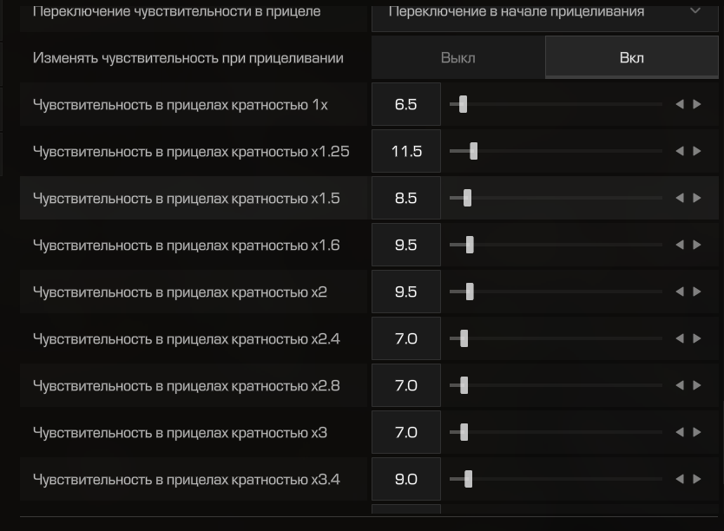Image resolution: width=724 pixels, height=531 pixels.
Task: Decrease x1.6 scope sensitivity with left arrow
Action: [x=680, y=245]
